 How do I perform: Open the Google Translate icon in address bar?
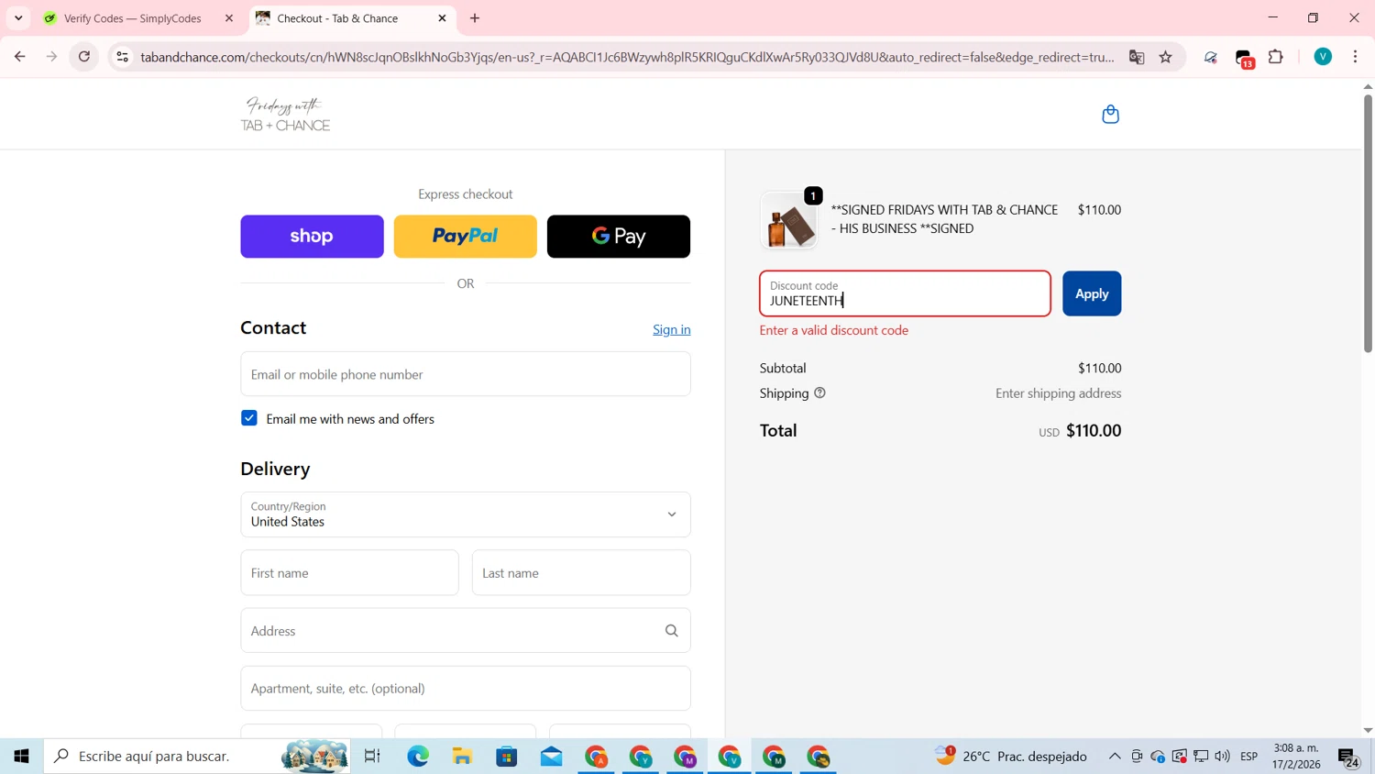[x=1137, y=57]
